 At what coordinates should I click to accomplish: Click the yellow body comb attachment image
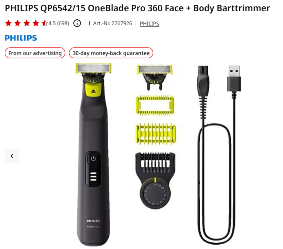[x=155, y=134]
